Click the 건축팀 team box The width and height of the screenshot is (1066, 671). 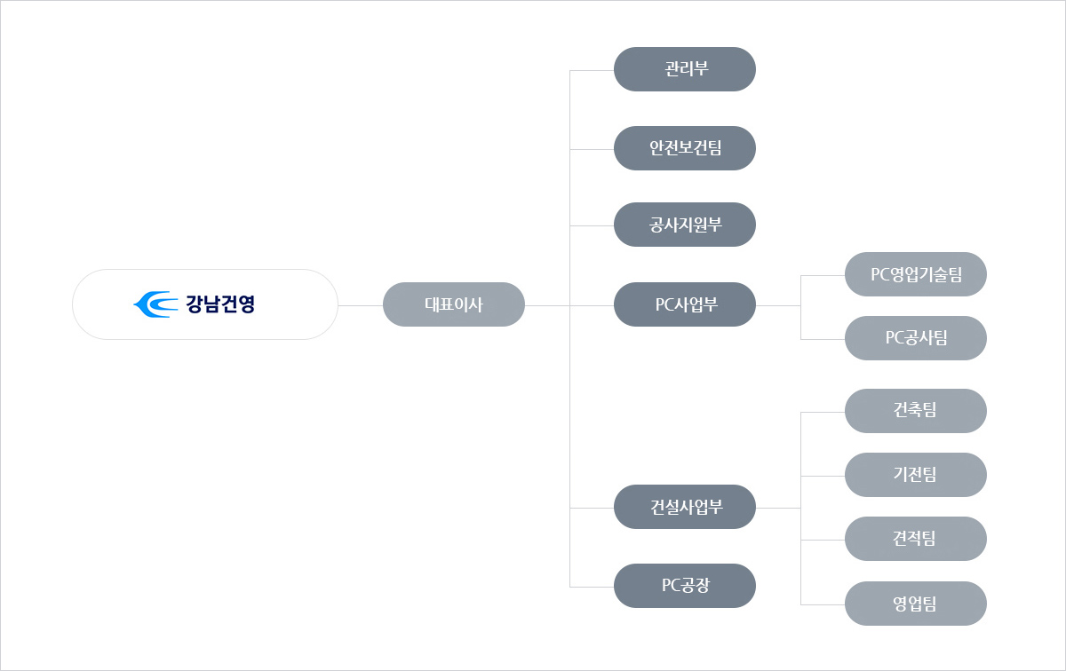[x=916, y=411]
